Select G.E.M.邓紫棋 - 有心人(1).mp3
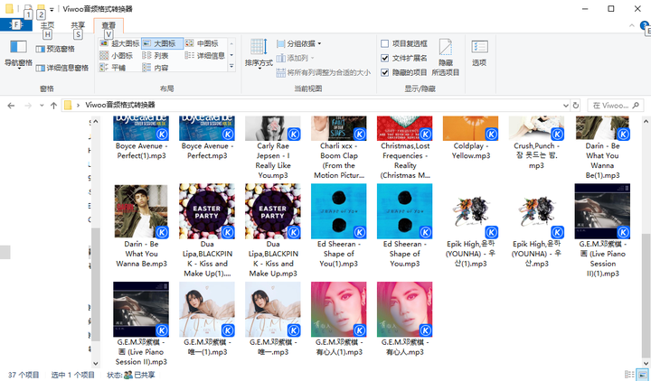This screenshot has width=651, height=381. pyautogui.click(x=339, y=320)
